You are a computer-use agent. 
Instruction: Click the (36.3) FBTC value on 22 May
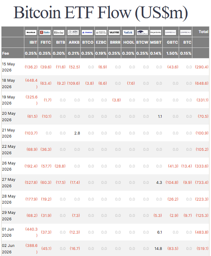pyautogui.click(x=46, y=149)
